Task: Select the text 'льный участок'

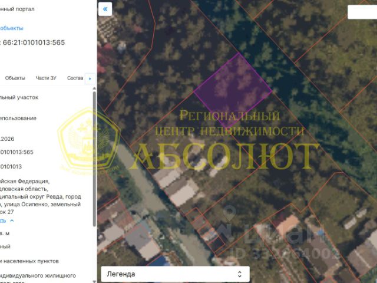Action: point(19,97)
